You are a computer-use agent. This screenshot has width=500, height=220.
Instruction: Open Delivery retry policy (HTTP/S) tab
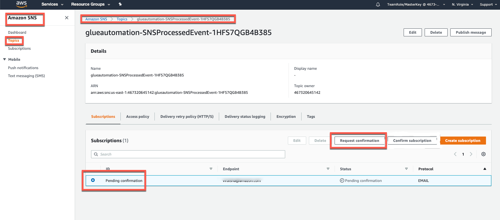(x=187, y=117)
